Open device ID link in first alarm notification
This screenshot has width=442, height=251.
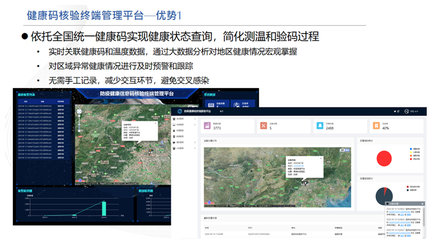(x=399, y=212)
